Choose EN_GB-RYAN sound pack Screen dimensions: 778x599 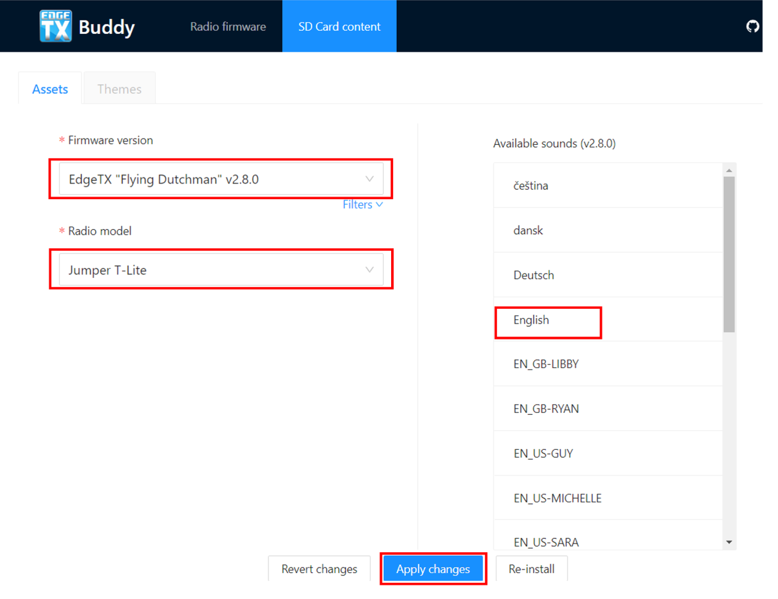(x=608, y=409)
